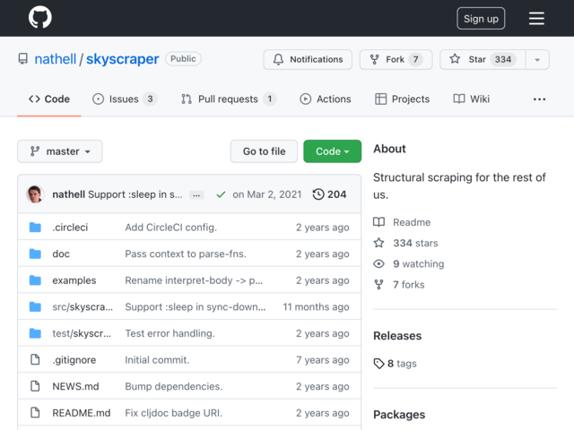Open the 'Support :sleep in s...' commit message
This screenshot has width=574, height=430.
click(135, 194)
